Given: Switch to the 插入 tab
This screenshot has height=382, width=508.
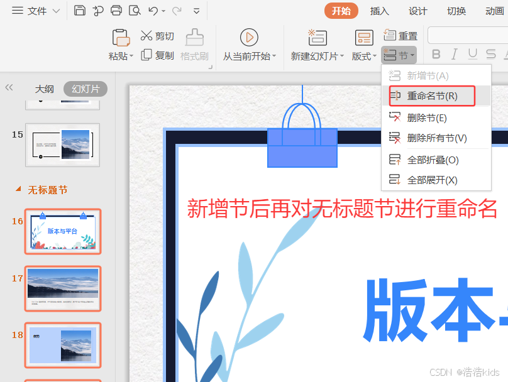Looking at the screenshot, I should [x=379, y=11].
